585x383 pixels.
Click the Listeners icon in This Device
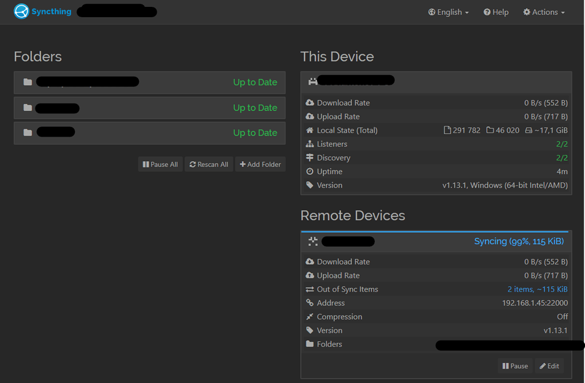[308, 144]
